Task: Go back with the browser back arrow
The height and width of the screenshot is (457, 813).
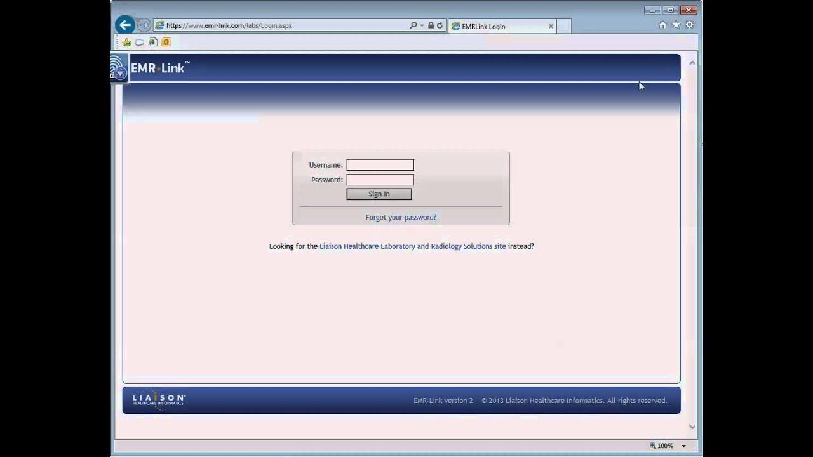Action: (124, 25)
